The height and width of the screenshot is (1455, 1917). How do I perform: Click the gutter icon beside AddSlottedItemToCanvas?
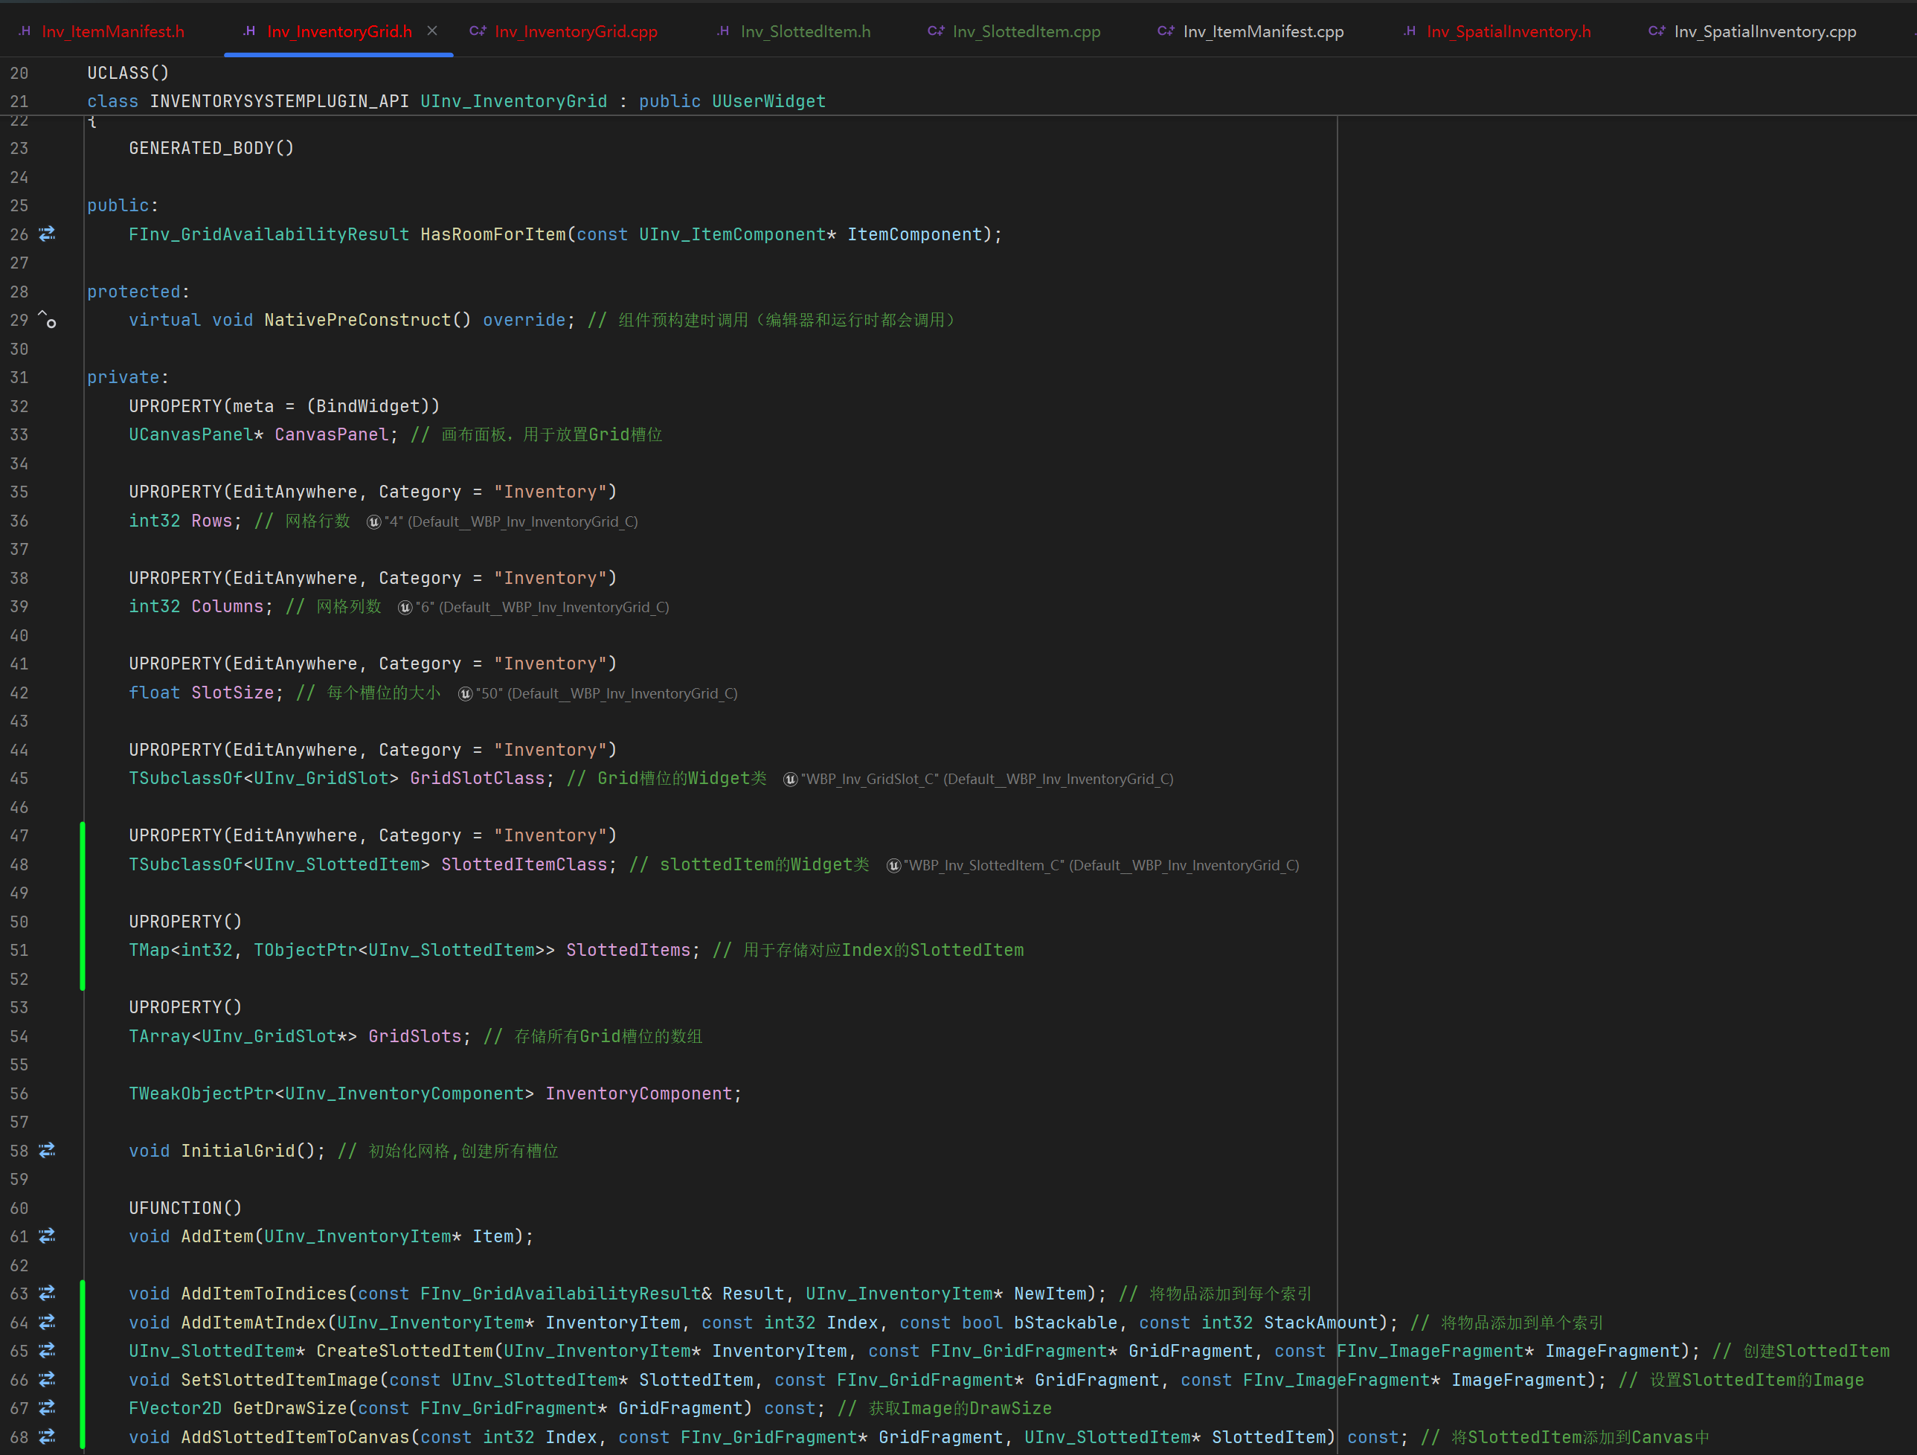(48, 1436)
